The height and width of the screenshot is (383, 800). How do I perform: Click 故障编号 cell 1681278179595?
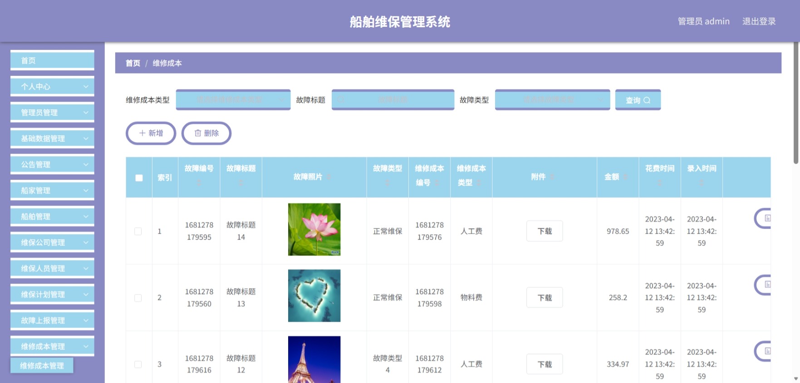click(199, 231)
